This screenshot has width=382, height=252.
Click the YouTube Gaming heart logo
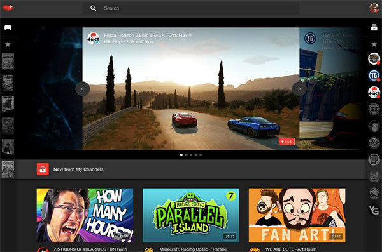click(8, 8)
